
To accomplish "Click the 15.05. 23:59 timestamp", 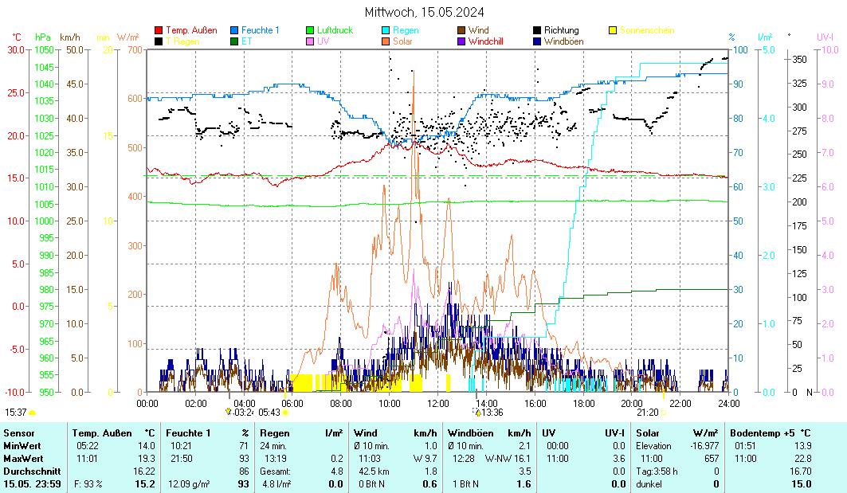I will [x=32, y=484].
